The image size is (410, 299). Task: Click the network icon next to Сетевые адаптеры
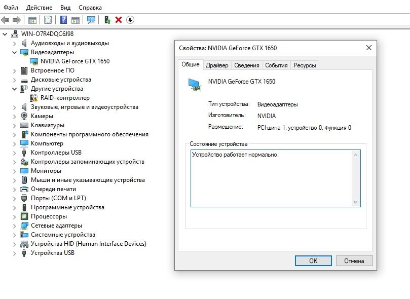click(x=24, y=226)
